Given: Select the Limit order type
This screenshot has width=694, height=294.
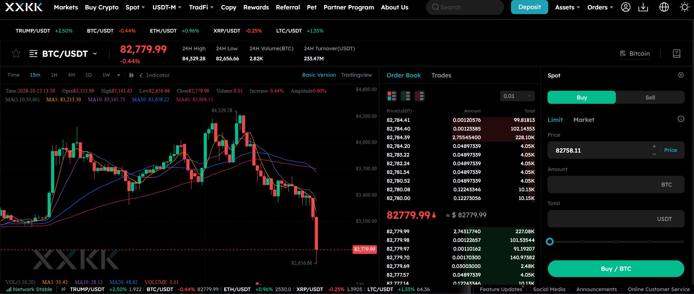Looking at the screenshot, I should point(555,120).
